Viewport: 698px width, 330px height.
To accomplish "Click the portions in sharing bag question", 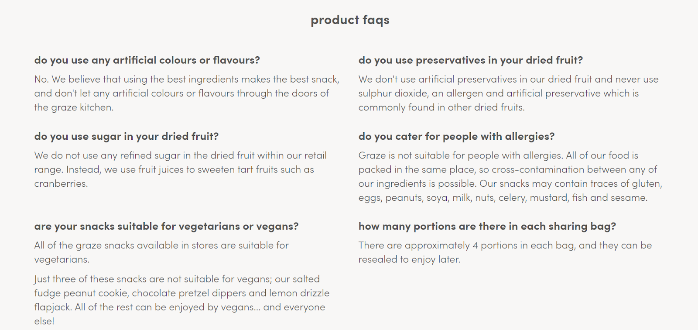I will click(x=487, y=226).
